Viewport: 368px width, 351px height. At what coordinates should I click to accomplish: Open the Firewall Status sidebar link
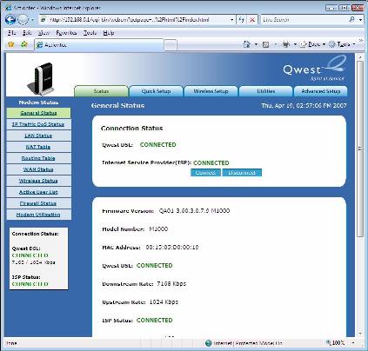[x=38, y=203]
